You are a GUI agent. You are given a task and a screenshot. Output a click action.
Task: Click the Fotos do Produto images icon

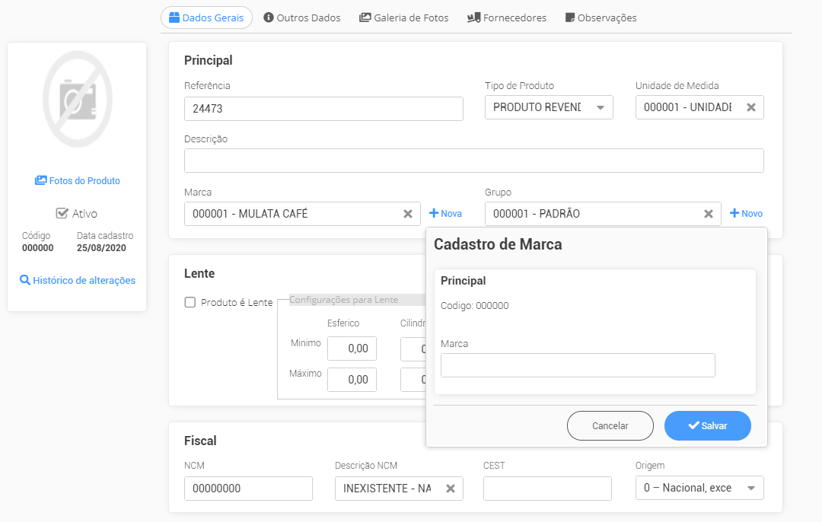[41, 180]
